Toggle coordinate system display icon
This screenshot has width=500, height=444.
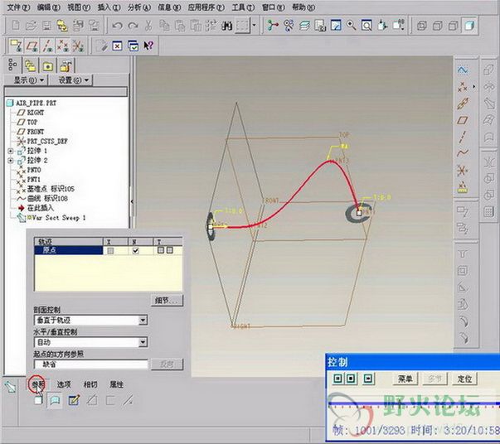78,46
